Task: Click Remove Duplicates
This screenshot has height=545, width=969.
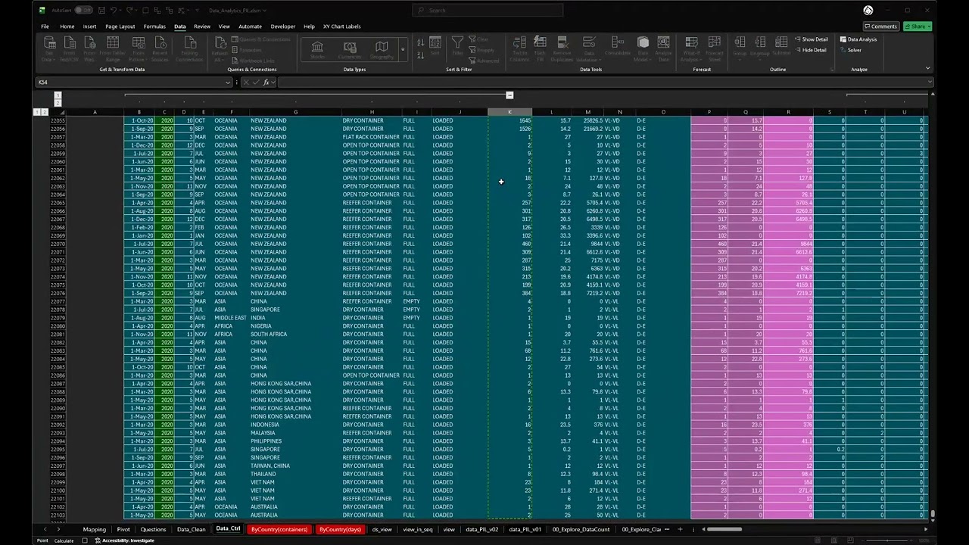Action: pos(562,48)
